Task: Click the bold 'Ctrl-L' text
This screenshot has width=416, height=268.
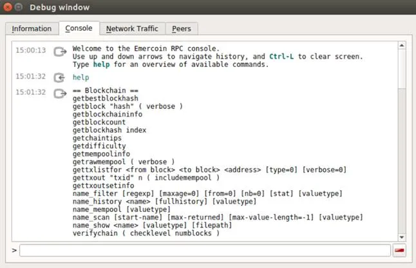Action: coord(281,56)
